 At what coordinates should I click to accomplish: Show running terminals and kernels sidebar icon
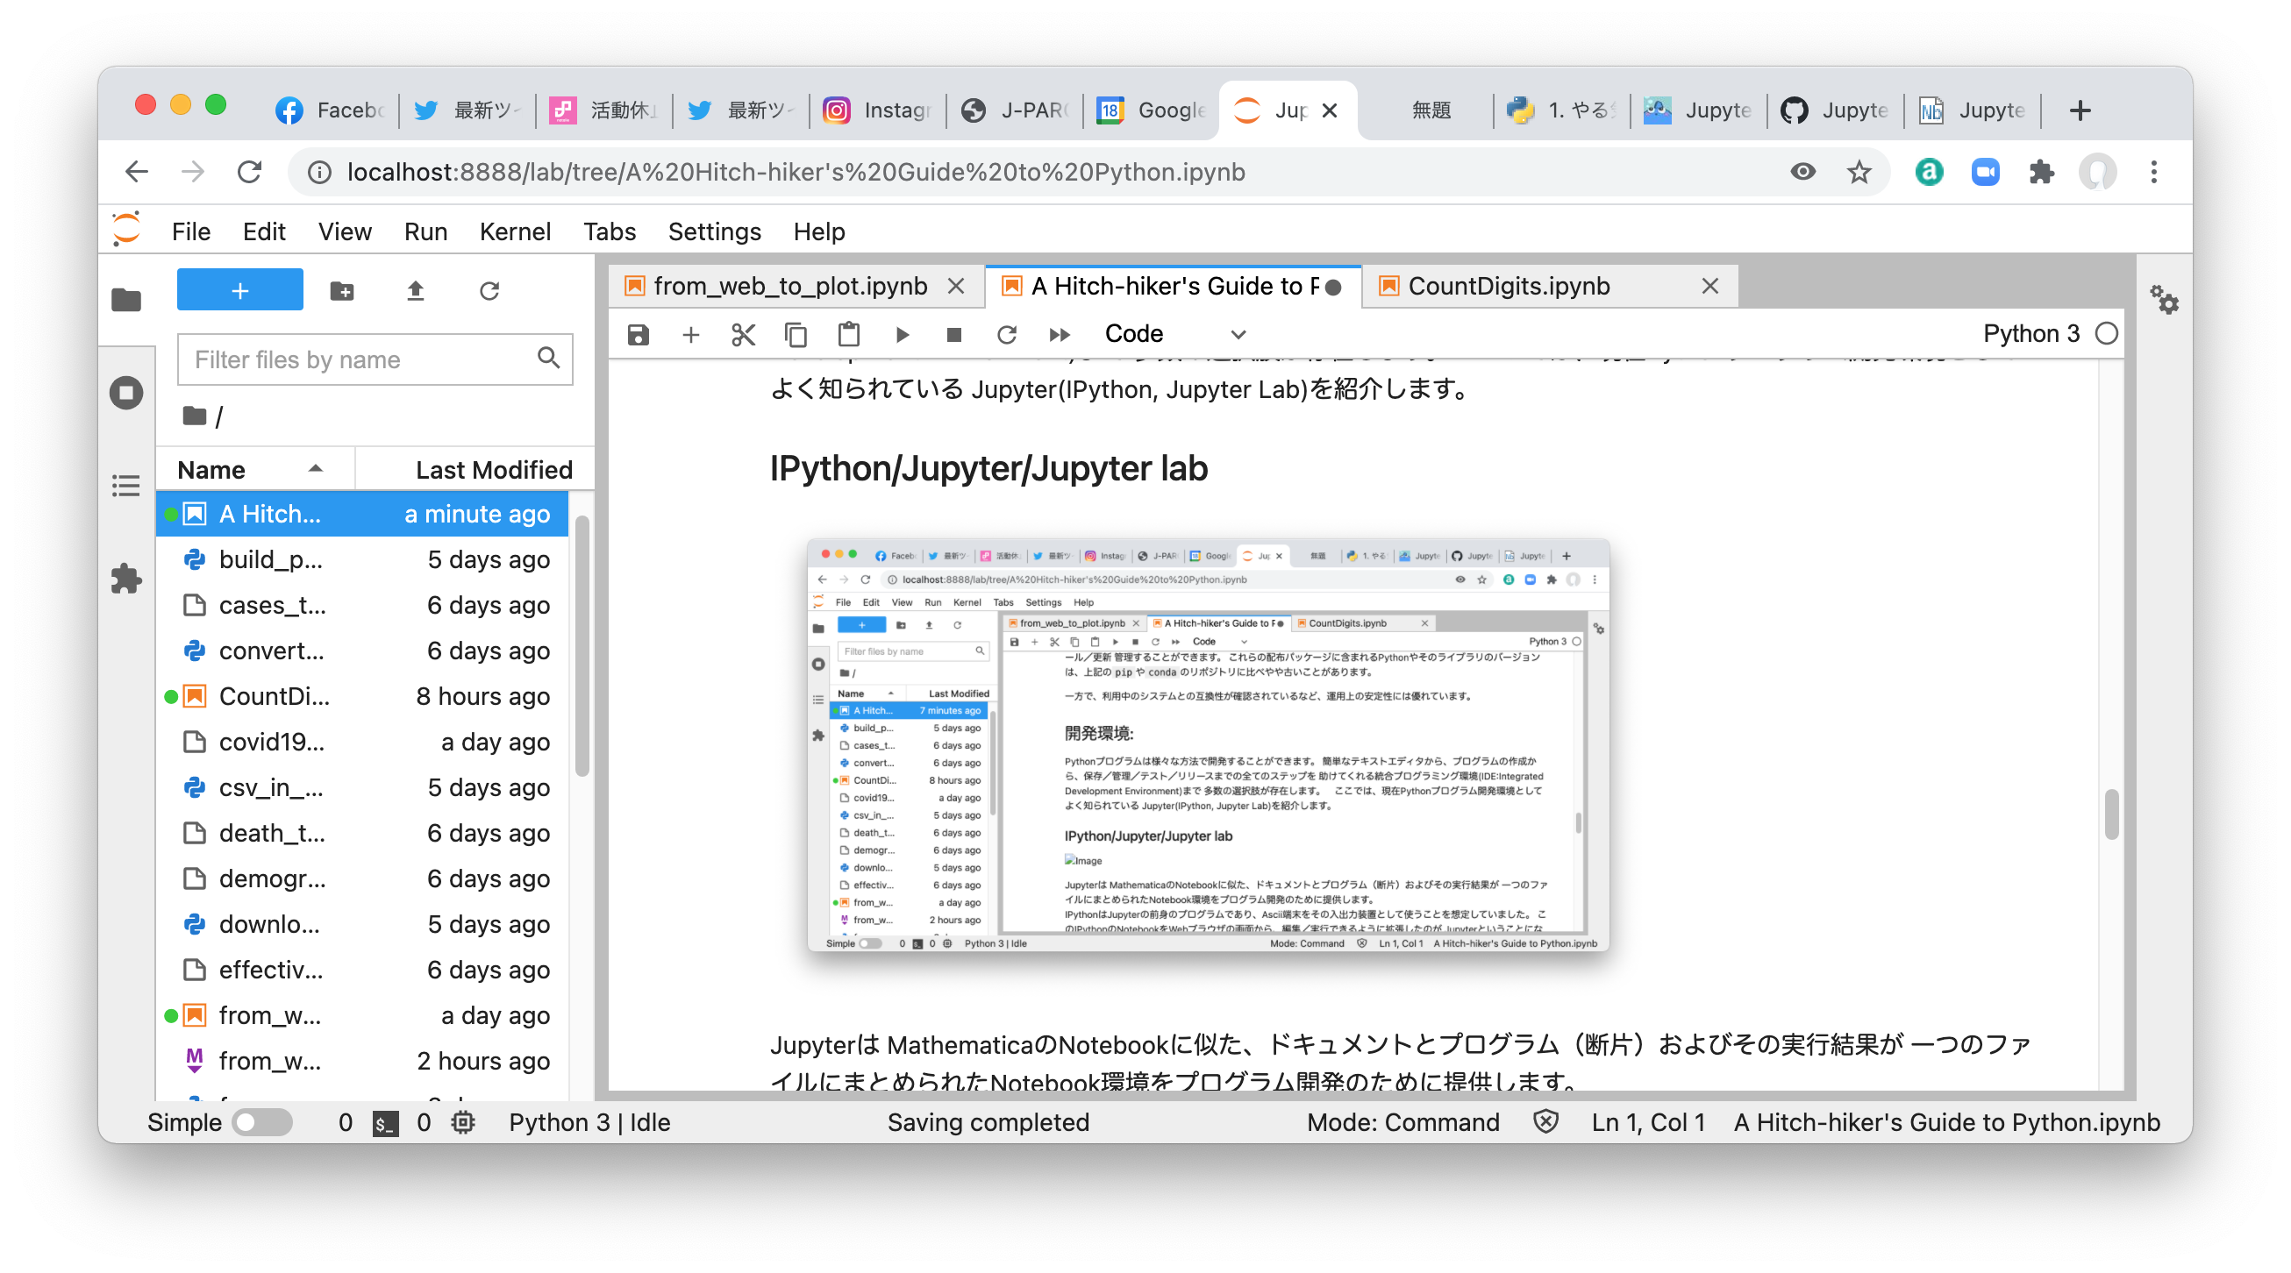pyautogui.click(x=126, y=392)
